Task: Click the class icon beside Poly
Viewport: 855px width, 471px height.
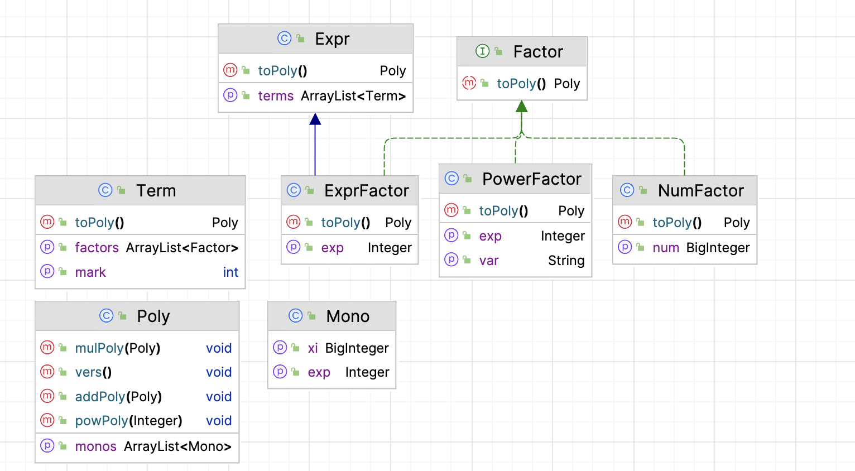Action: (107, 316)
